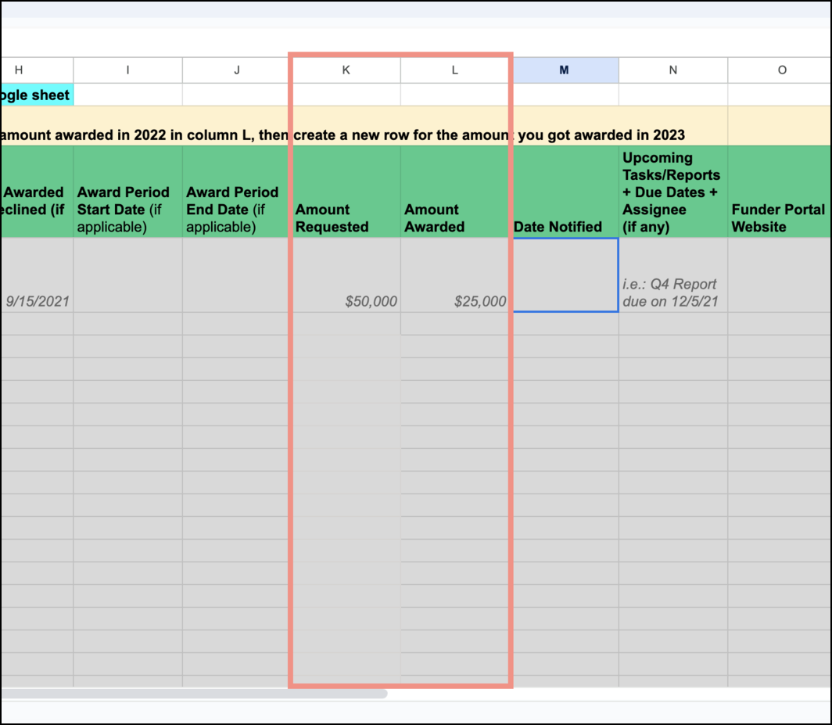Select column O by its header
Viewport: 832px width, 725px height.
point(781,70)
